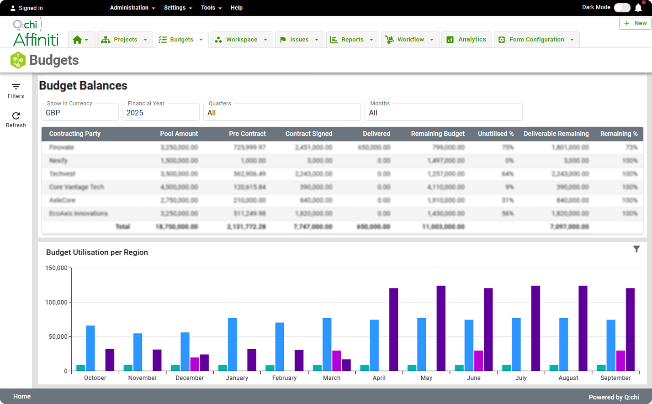Screen dimensions: 652x404
Task: Open the Show in Currency dropdown
Action: pos(80,112)
